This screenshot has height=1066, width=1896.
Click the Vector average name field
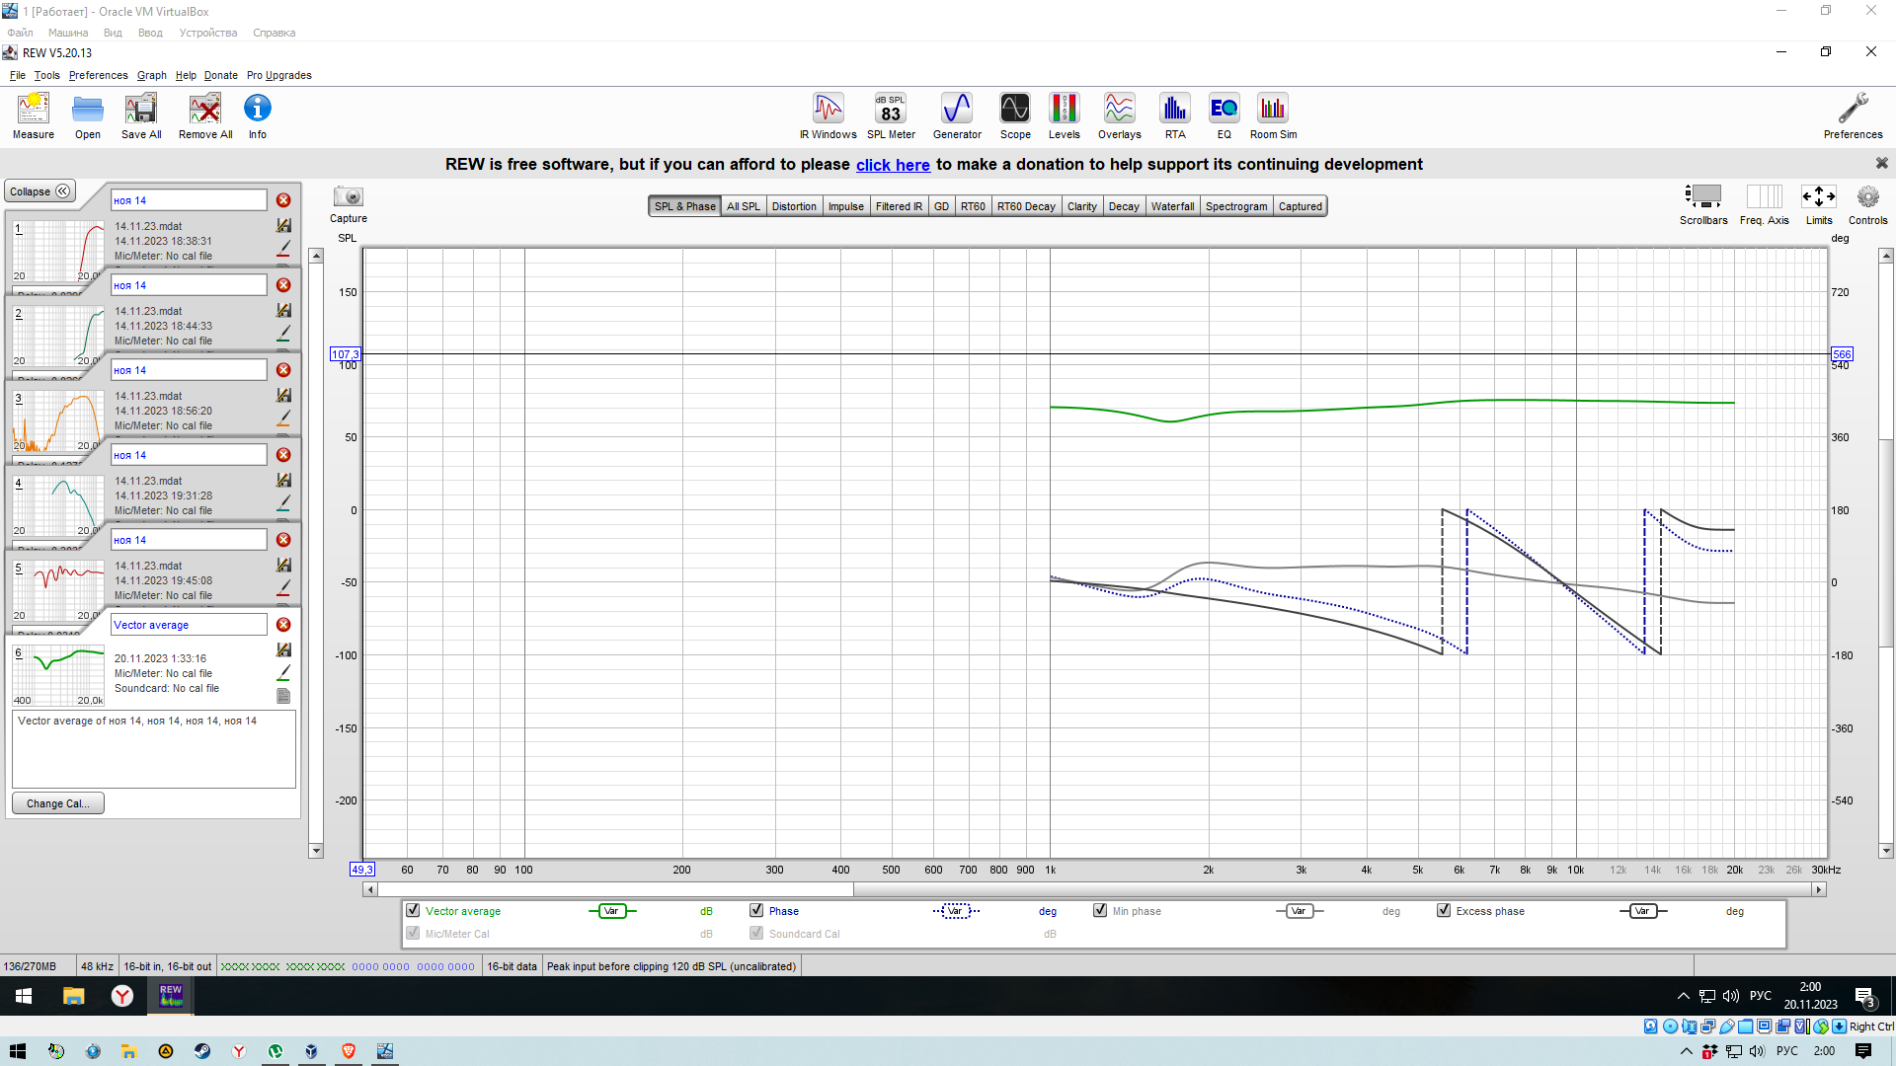pos(188,625)
